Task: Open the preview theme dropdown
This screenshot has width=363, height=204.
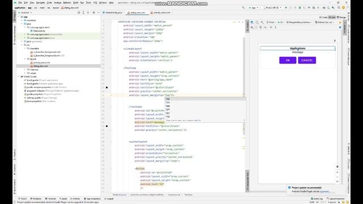Action: (x=299, y=23)
